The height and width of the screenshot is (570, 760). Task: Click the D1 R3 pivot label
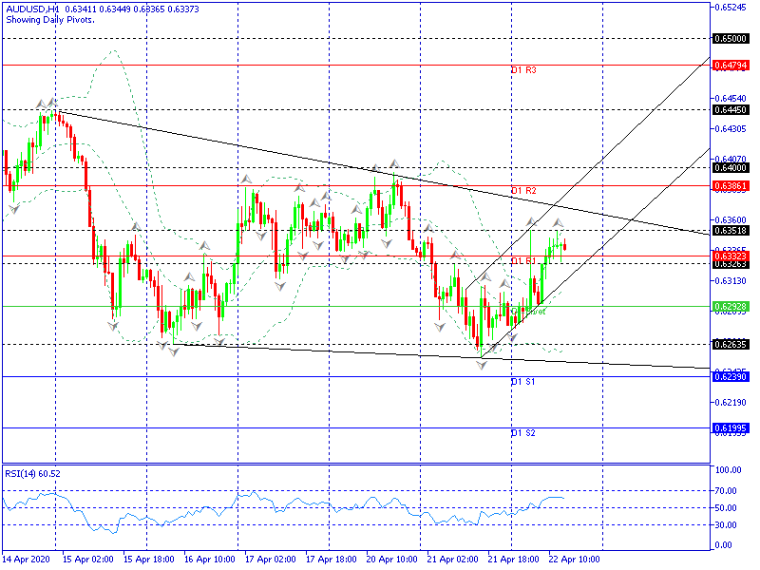click(523, 70)
